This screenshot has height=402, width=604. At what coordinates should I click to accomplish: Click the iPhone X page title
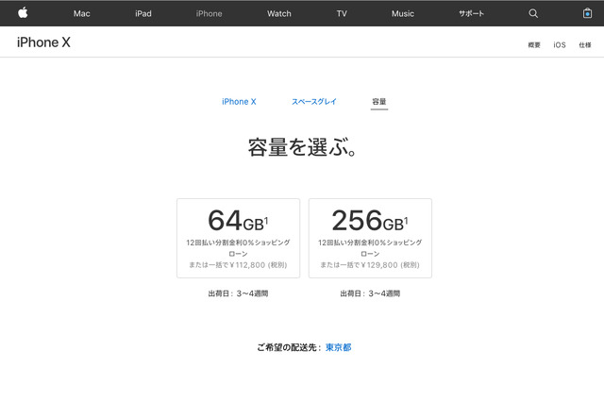(x=43, y=42)
